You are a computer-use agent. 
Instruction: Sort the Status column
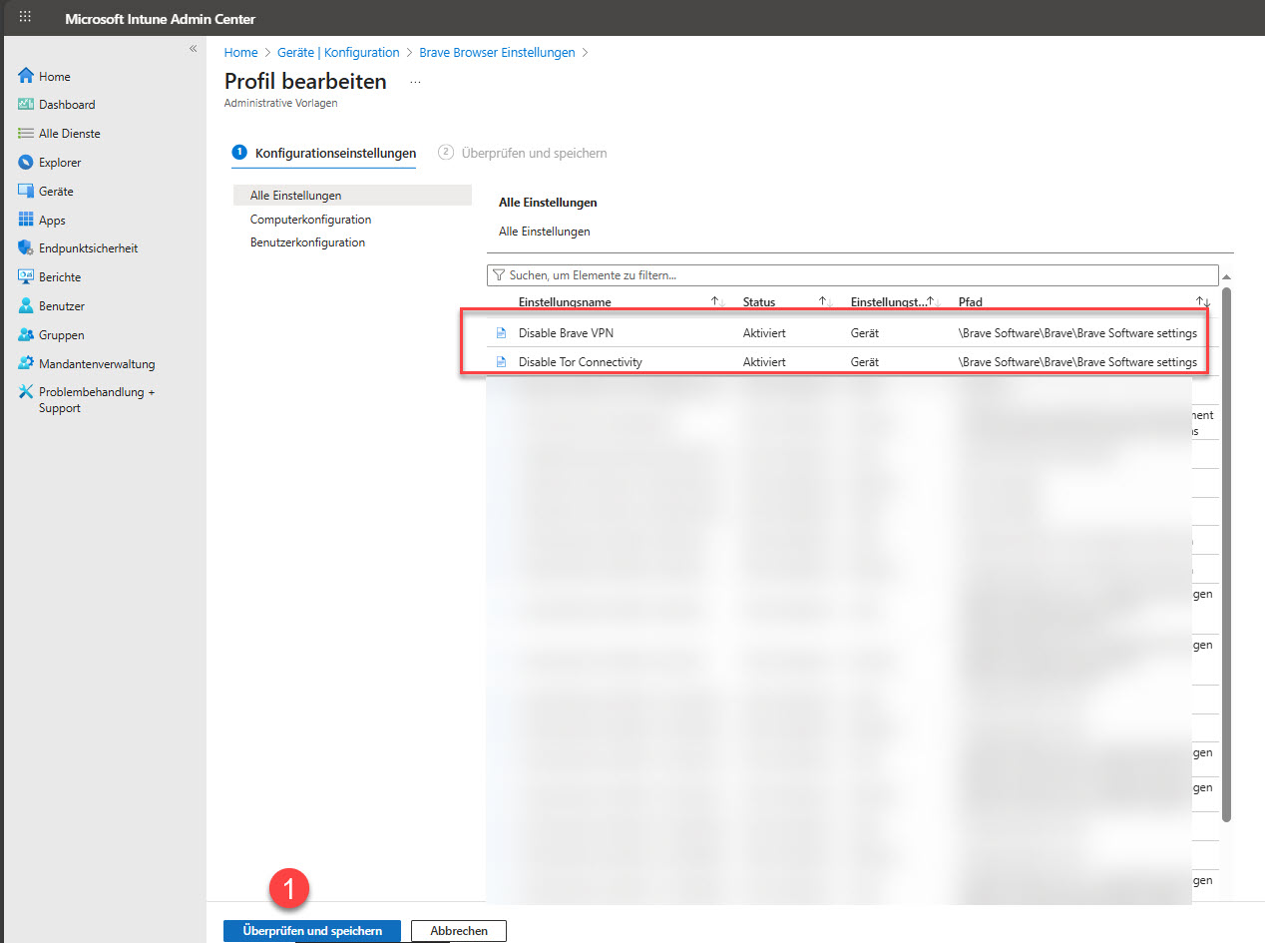coord(825,301)
